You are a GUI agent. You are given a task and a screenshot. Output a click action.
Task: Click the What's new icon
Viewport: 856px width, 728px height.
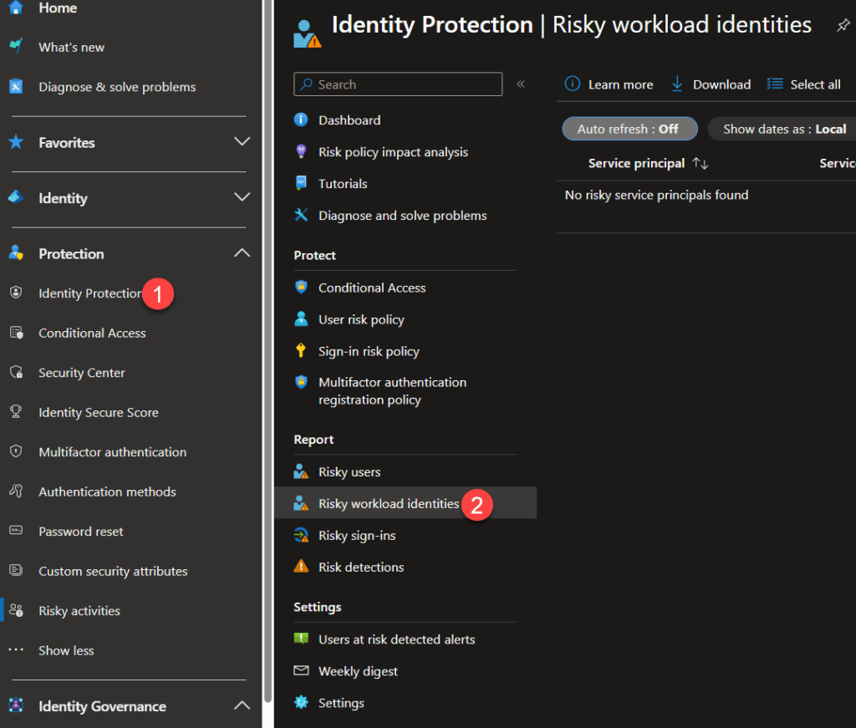[16, 46]
